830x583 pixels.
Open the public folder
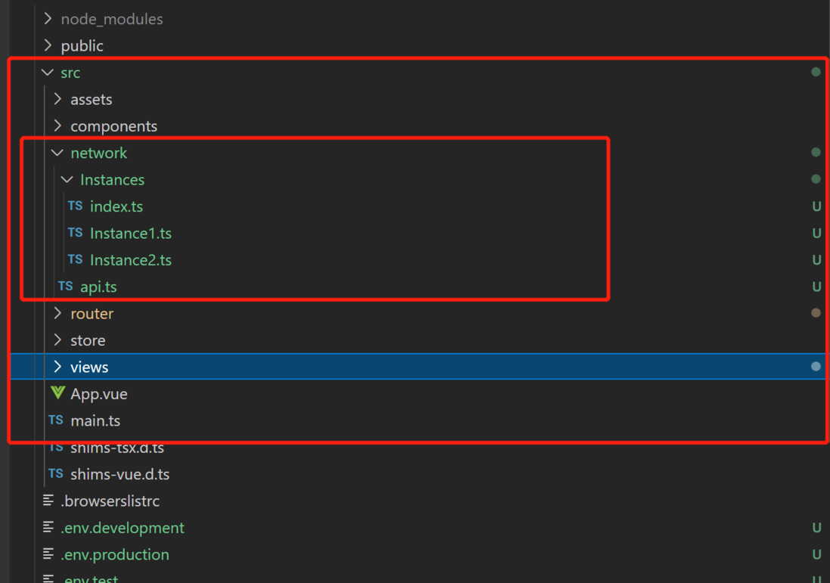click(x=82, y=46)
